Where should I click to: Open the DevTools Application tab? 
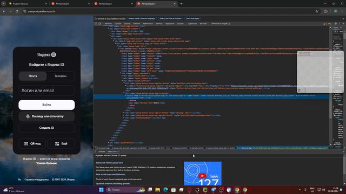click(170, 24)
